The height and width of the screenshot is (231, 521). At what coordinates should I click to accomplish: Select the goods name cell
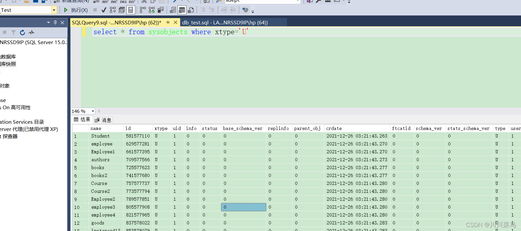coord(106,223)
